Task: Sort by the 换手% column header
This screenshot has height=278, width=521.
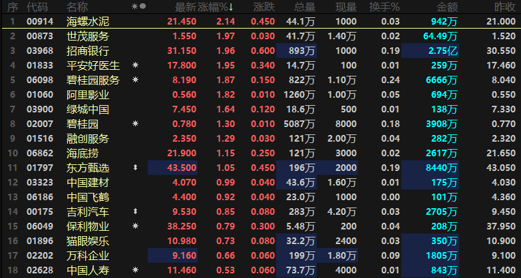Action: [x=385, y=7]
